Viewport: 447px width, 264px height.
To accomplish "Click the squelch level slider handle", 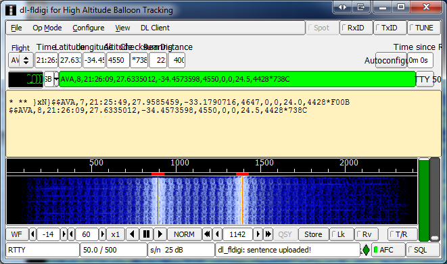I will [435, 238].
